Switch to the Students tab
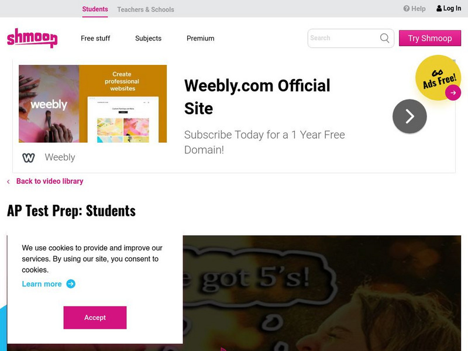The image size is (468, 351). (95, 9)
